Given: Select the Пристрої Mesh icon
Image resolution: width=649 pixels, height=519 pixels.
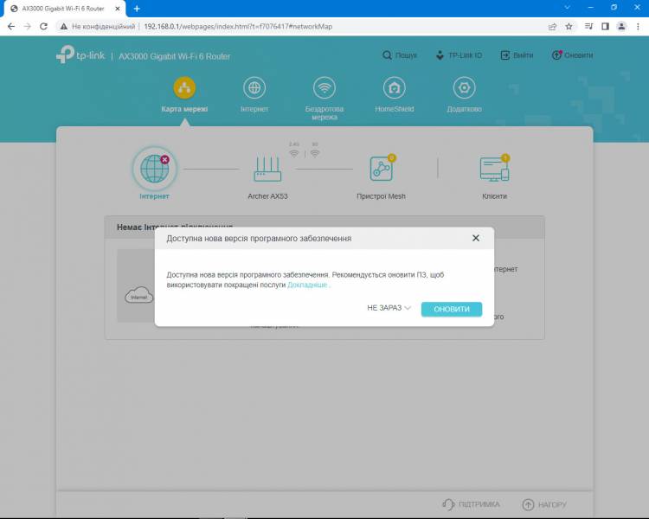Looking at the screenshot, I should coord(382,169).
